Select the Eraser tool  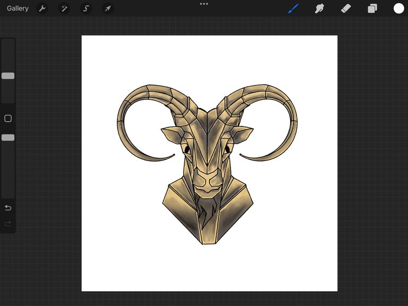346,8
